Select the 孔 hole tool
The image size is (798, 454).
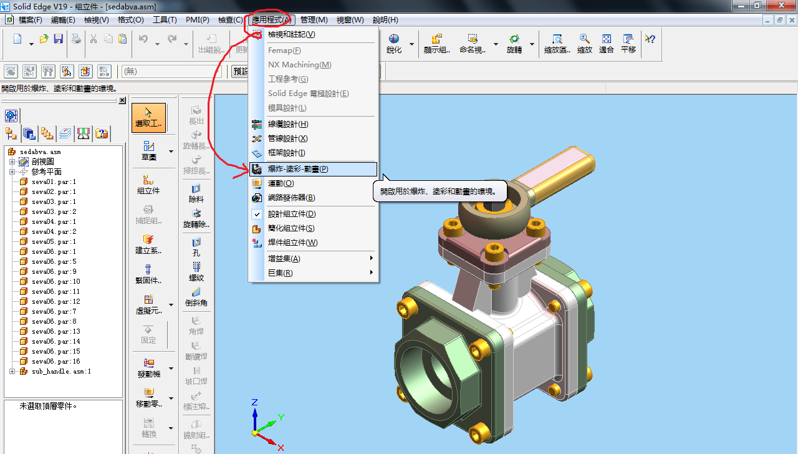click(x=196, y=247)
